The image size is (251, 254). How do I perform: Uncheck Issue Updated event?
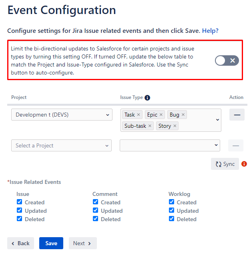pyautogui.click(x=20, y=210)
